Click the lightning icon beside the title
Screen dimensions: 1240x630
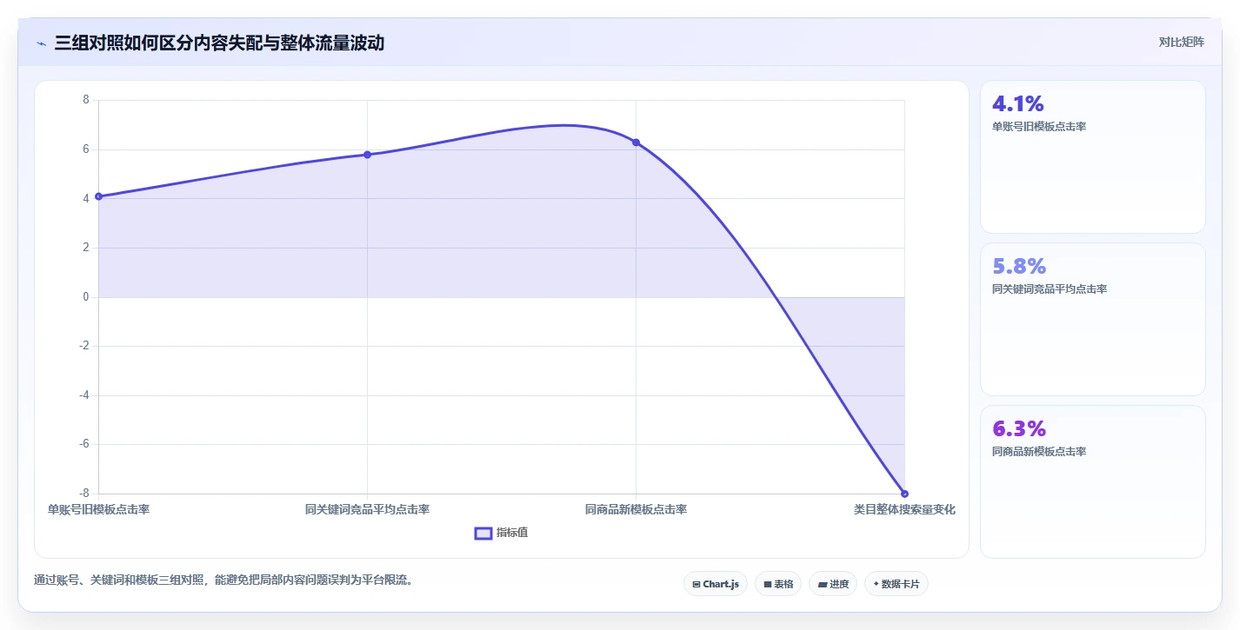pyautogui.click(x=42, y=43)
